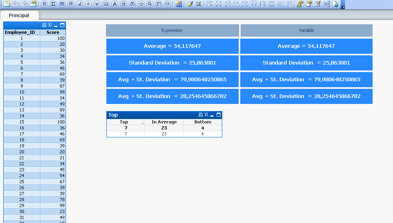
Task: Open Document Properties icon
Action: pos(309,4)
